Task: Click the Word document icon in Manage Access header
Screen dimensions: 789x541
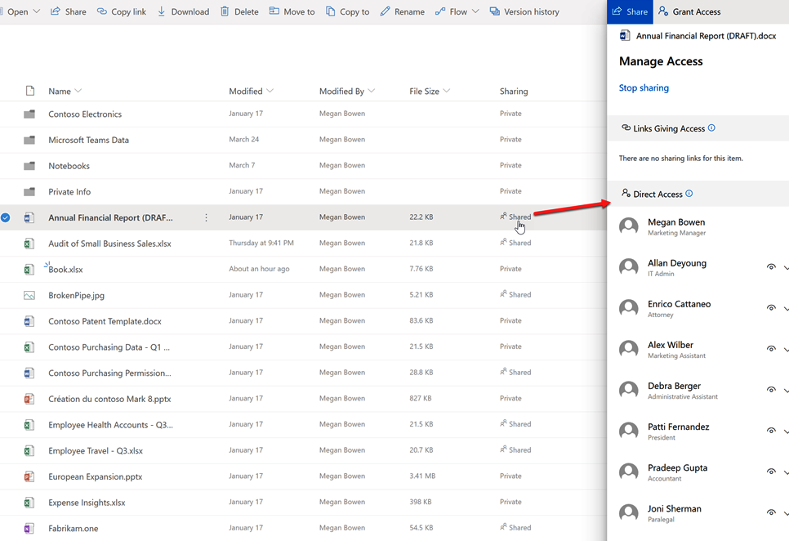Action: pyautogui.click(x=625, y=35)
